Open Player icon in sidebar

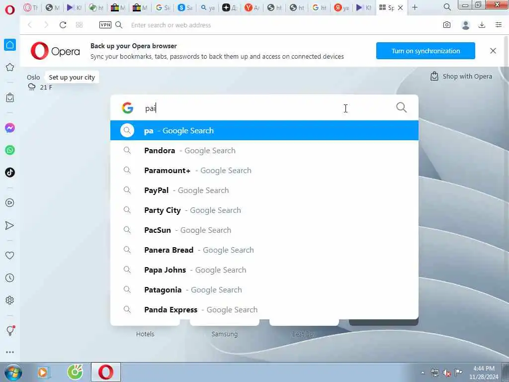click(10, 203)
